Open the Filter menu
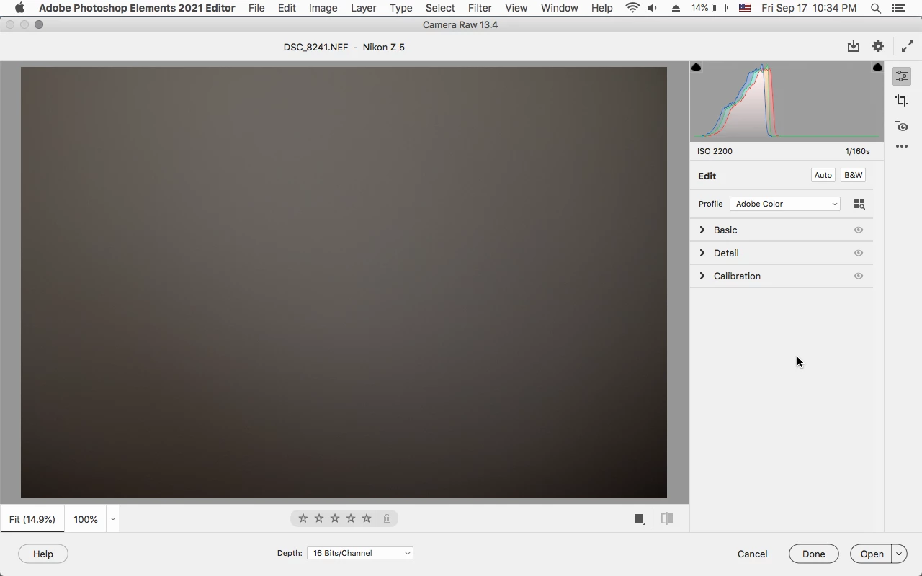The width and height of the screenshot is (922, 576). click(480, 8)
